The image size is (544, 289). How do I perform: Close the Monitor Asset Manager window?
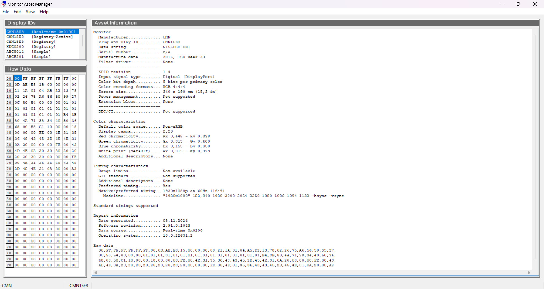click(x=535, y=4)
